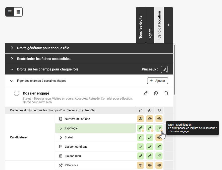Click the Dossier engagé rule title
The width and height of the screenshot is (222, 170).
pyautogui.click(x=36, y=93)
